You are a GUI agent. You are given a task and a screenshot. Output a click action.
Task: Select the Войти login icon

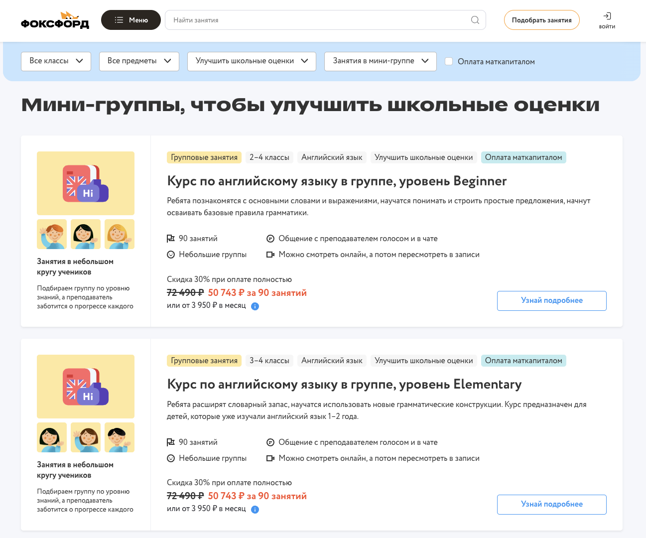(x=607, y=15)
